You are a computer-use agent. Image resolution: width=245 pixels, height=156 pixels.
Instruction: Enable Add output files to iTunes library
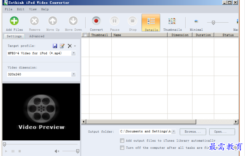(122, 141)
